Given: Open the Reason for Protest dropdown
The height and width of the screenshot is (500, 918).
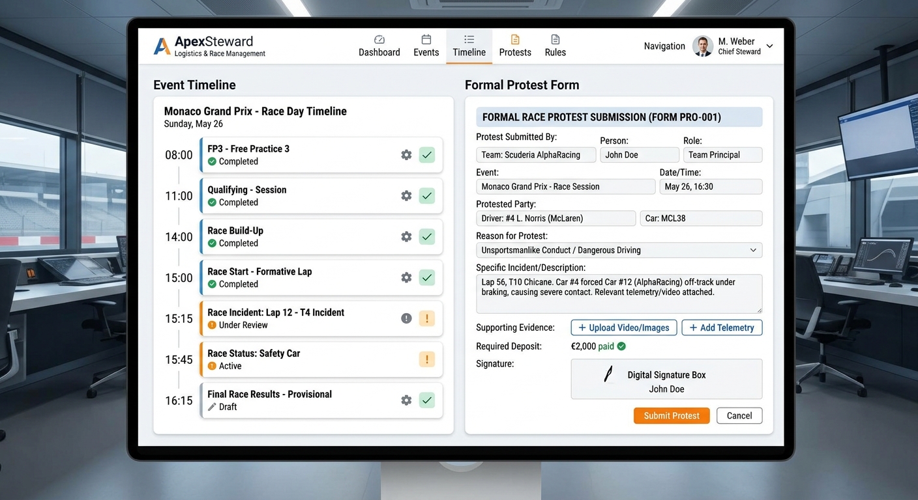Looking at the screenshot, I should point(619,250).
